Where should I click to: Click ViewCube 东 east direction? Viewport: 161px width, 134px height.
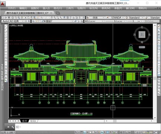(x=149, y=35)
